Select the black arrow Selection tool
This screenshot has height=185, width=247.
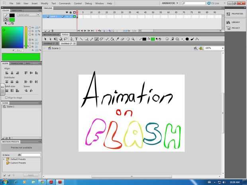(45, 39)
